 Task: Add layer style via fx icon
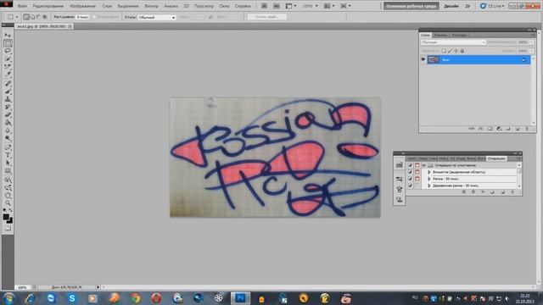click(480, 129)
